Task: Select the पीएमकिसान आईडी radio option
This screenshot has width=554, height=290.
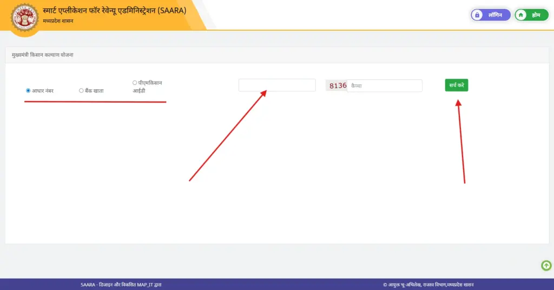Action: [x=135, y=83]
